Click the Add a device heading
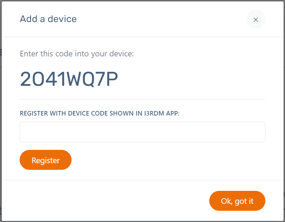 tap(48, 19)
